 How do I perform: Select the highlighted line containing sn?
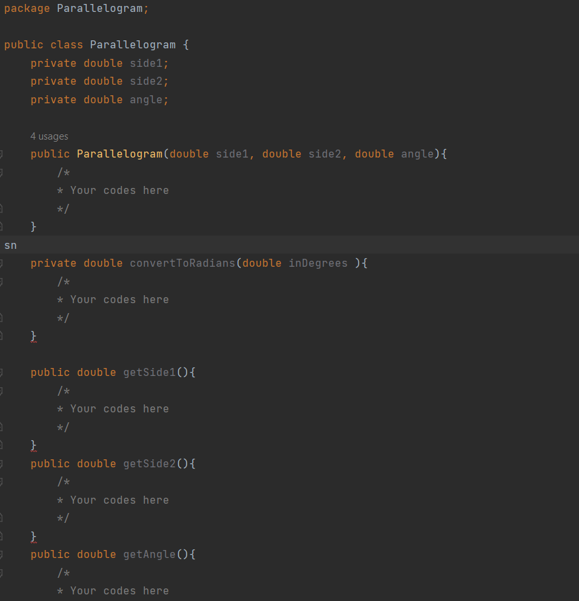[11, 245]
